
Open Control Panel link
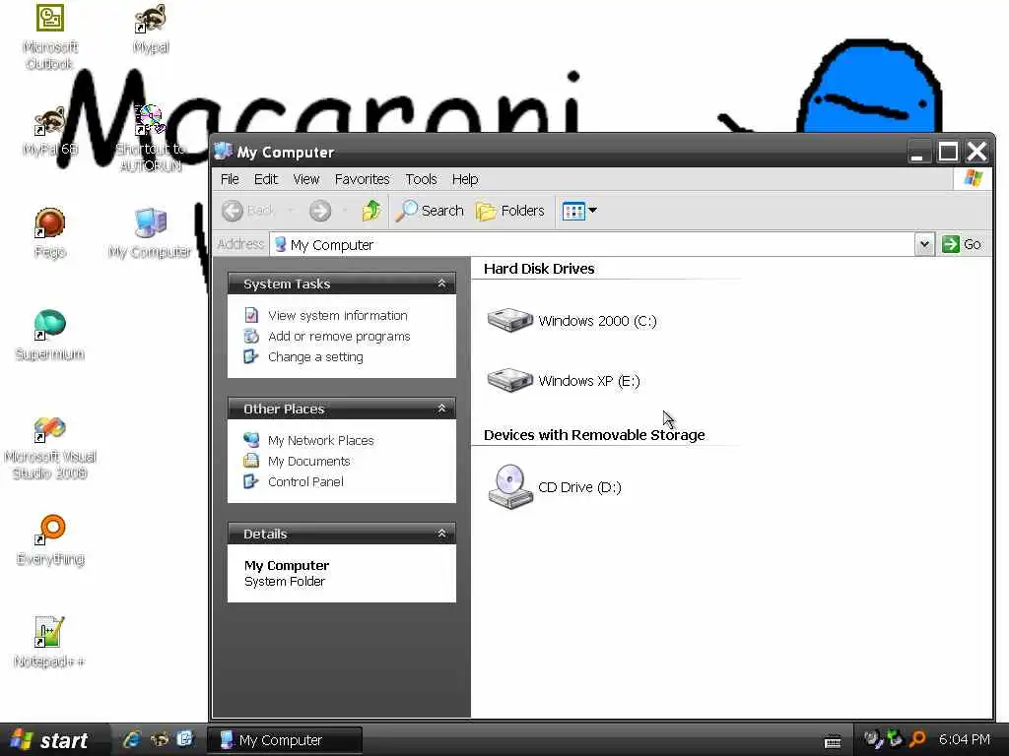pos(305,481)
